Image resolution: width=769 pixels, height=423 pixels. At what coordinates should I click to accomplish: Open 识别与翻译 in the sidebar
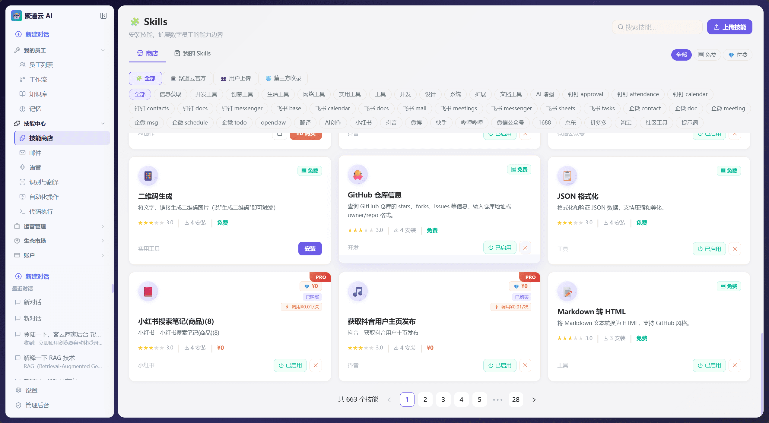coord(62,182)
